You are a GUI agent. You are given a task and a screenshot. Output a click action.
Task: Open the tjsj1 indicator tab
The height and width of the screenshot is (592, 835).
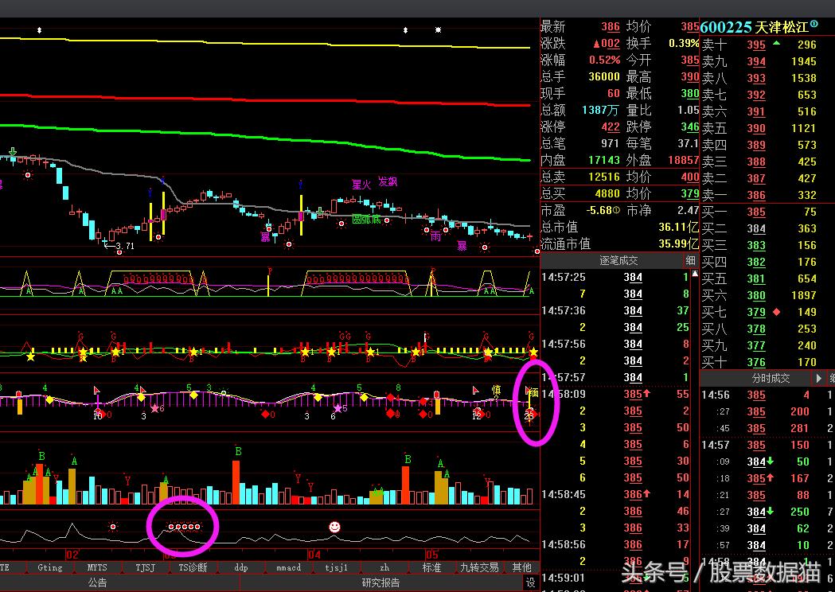click(x=336, y=567)
